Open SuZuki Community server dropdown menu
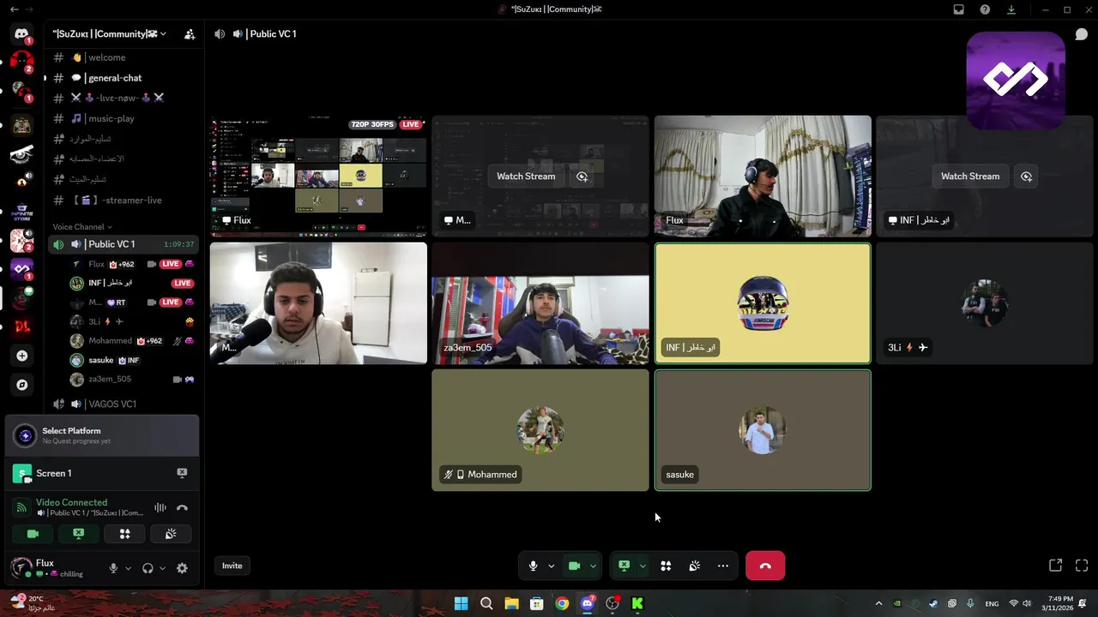Image resolution: width=1098 pixels, height=617 pixels. pos(110,34)
